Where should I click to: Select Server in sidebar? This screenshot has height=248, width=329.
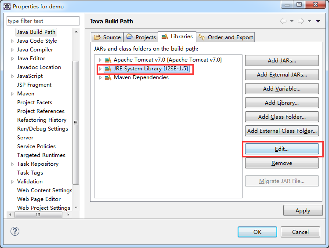(25, 138)
